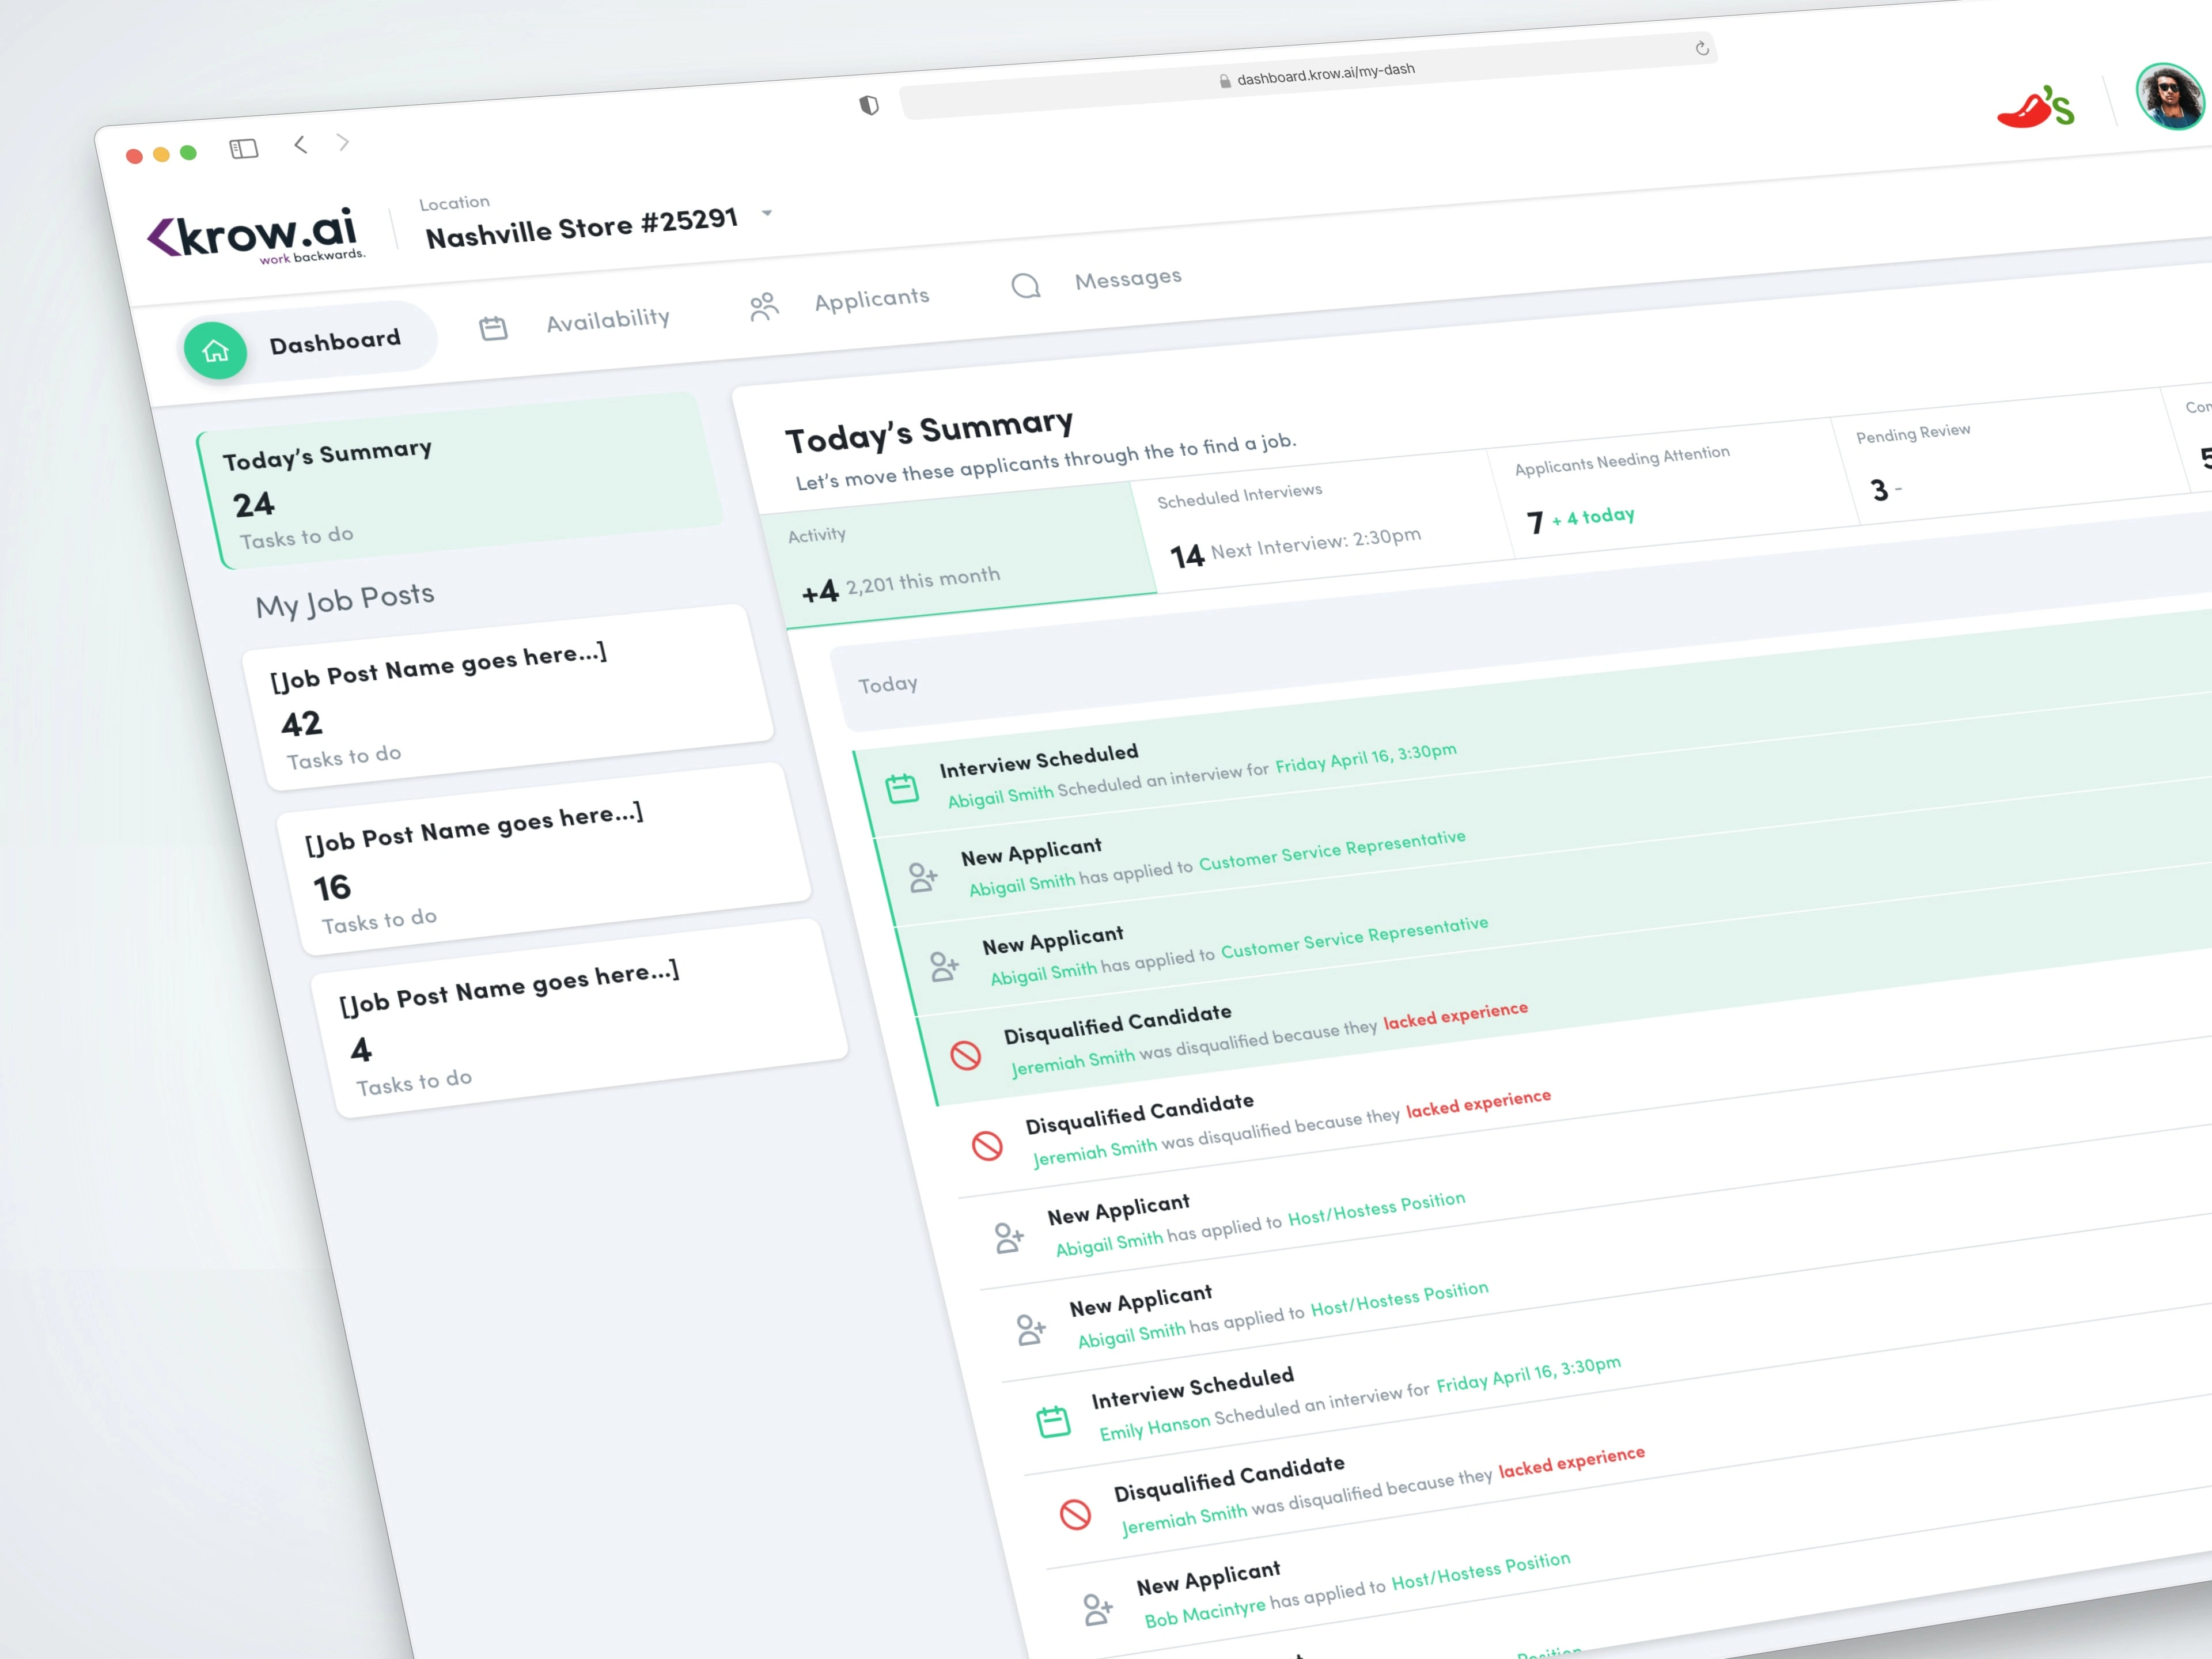The height and width of the screenshot is (1659, 2212).
Task: Click calendar icon of Abigail Smith interview
Action: click(902, 788)
